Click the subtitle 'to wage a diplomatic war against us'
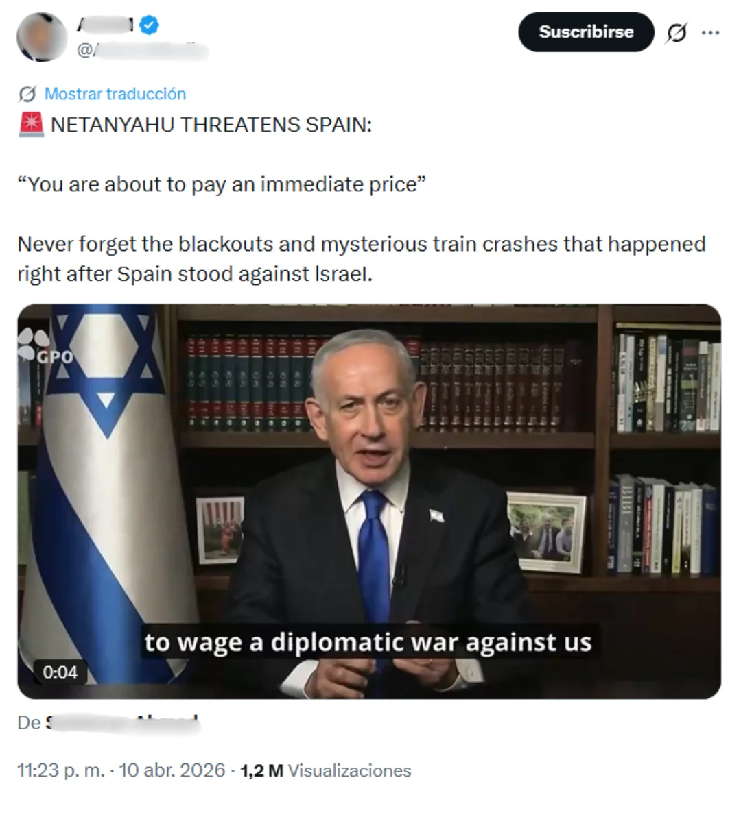Screen dimensions: 741x819 click(x=368, y=642)
